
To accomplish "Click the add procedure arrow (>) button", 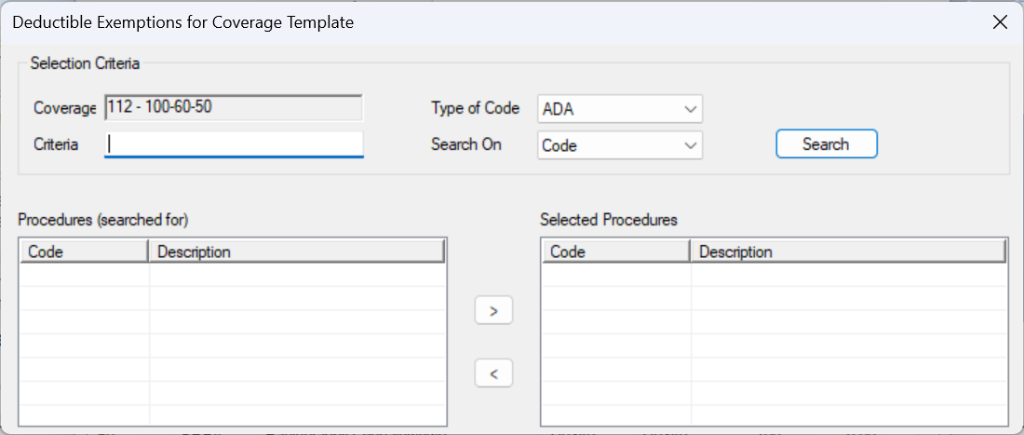I will (493, 311).
